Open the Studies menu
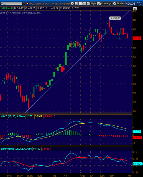This screenshot has height=177, width=143. coord(119,4)
